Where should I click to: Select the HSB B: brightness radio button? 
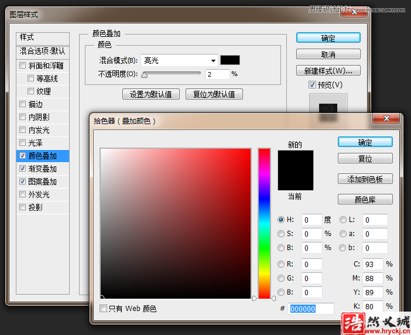(280, 248)
